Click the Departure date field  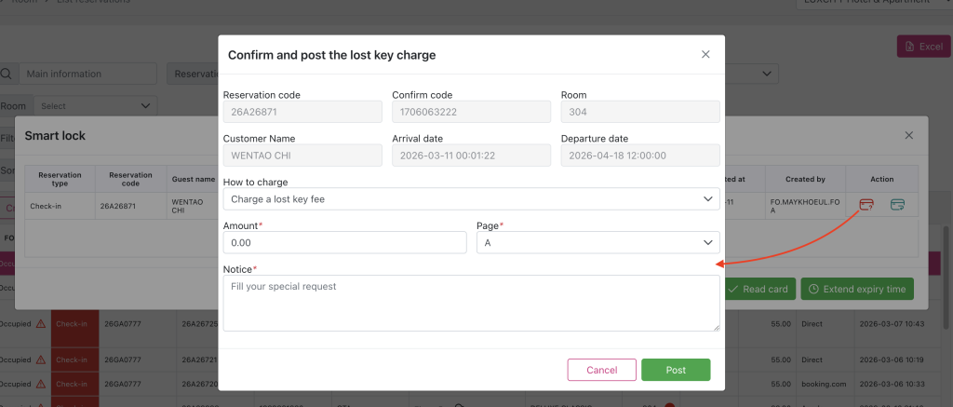point(640,155)
